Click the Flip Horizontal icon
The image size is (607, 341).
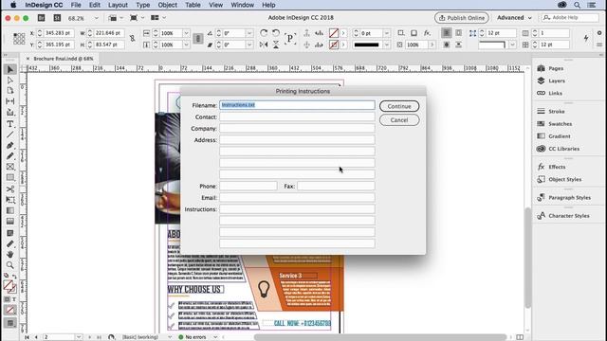click(x=264, y=45)
